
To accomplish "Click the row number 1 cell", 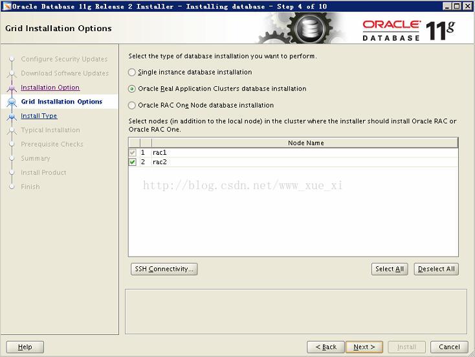I will pyautogui.click(x=146, y=152).
